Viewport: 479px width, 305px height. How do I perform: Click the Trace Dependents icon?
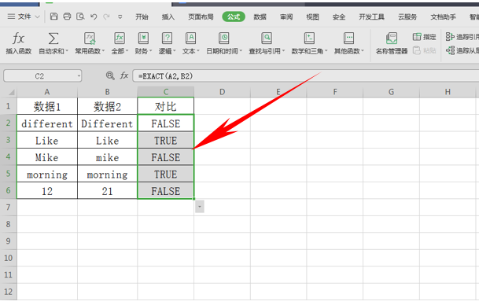coord(450,50)
